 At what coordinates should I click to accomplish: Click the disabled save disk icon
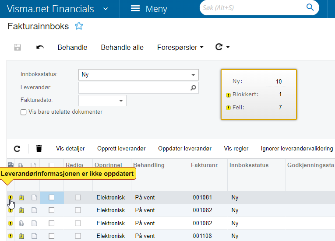(x=18, y=47)
